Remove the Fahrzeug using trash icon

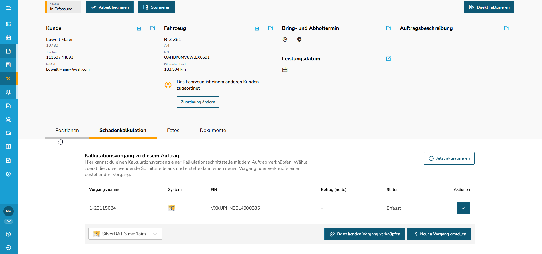point(257,28)
